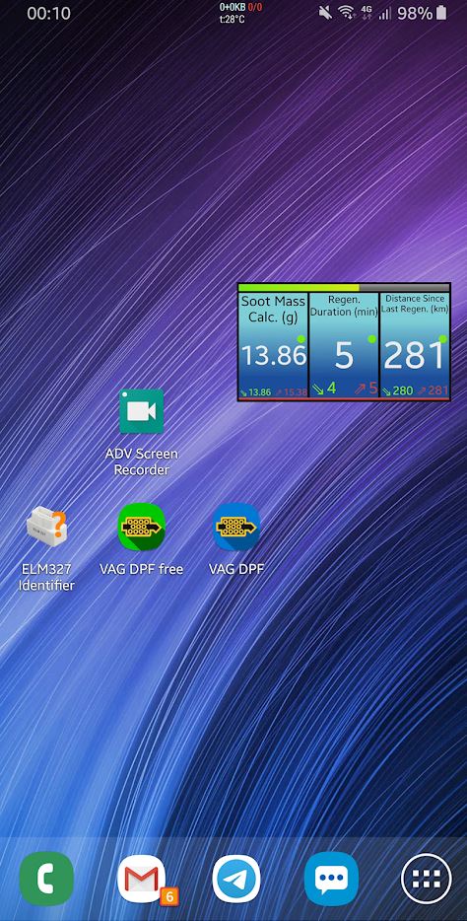Launch the Telegram app from the dock
The width and height of the screenshot is (467, 921).
click(236, 879)
